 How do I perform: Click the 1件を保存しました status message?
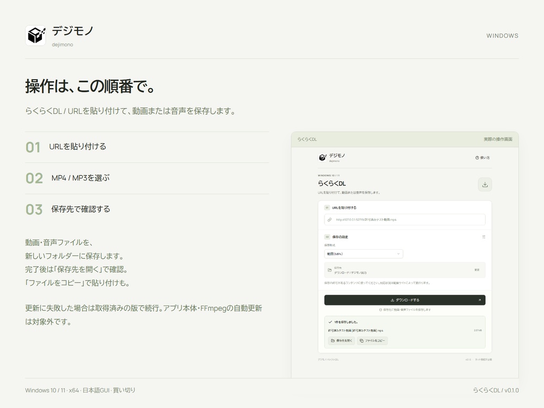[x=346, y=322]
